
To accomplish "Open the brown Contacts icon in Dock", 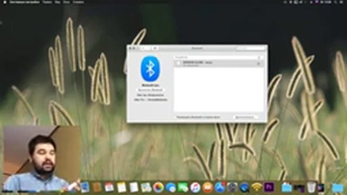I will [97, 187].
